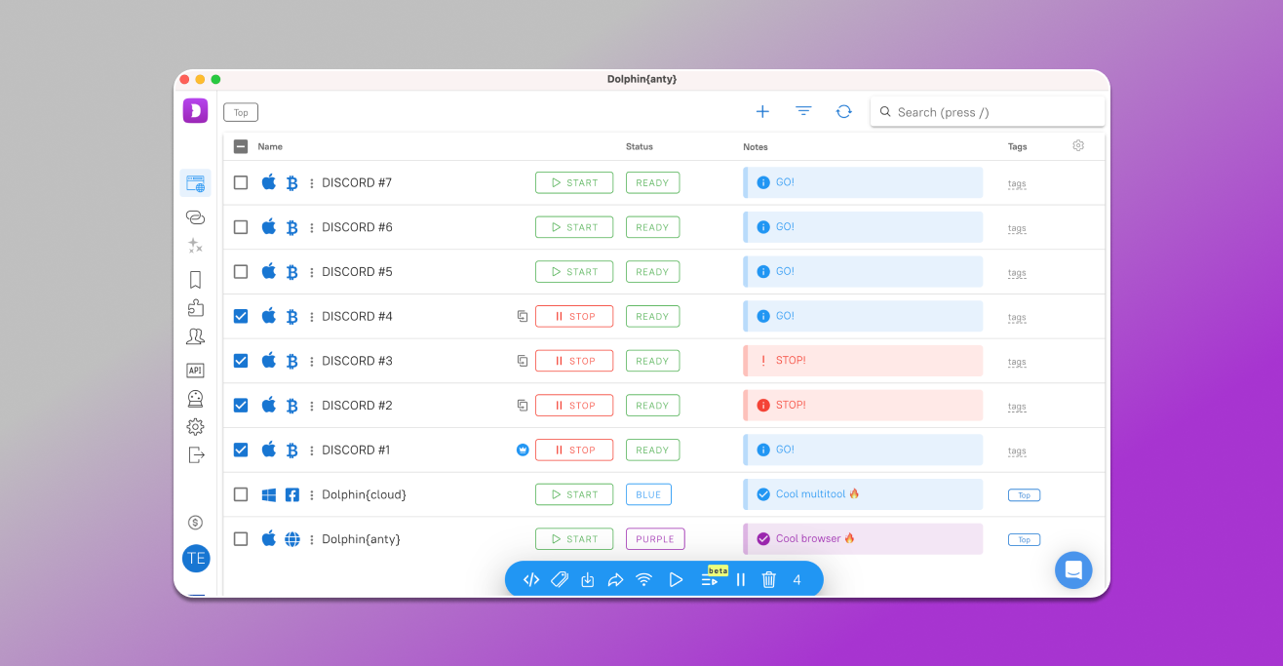
Task: Click the tag icon in bottom action bar
Action: [560, 580]
